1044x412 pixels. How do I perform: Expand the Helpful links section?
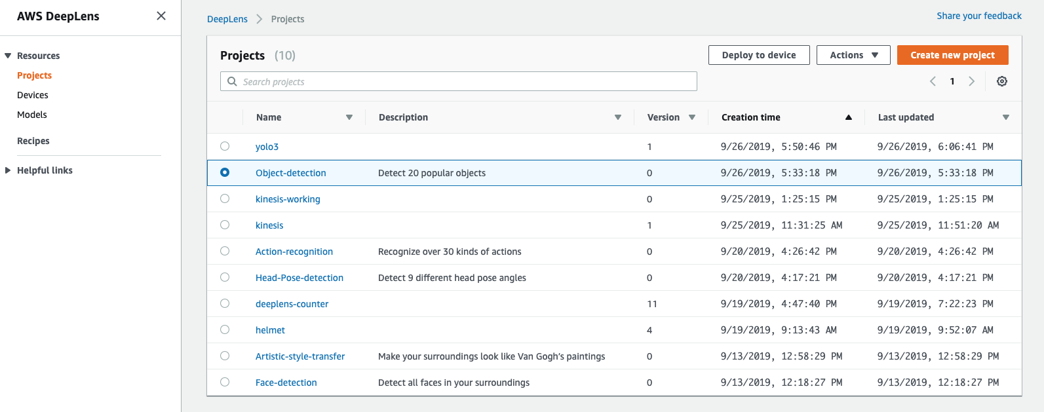click(8, 170)
